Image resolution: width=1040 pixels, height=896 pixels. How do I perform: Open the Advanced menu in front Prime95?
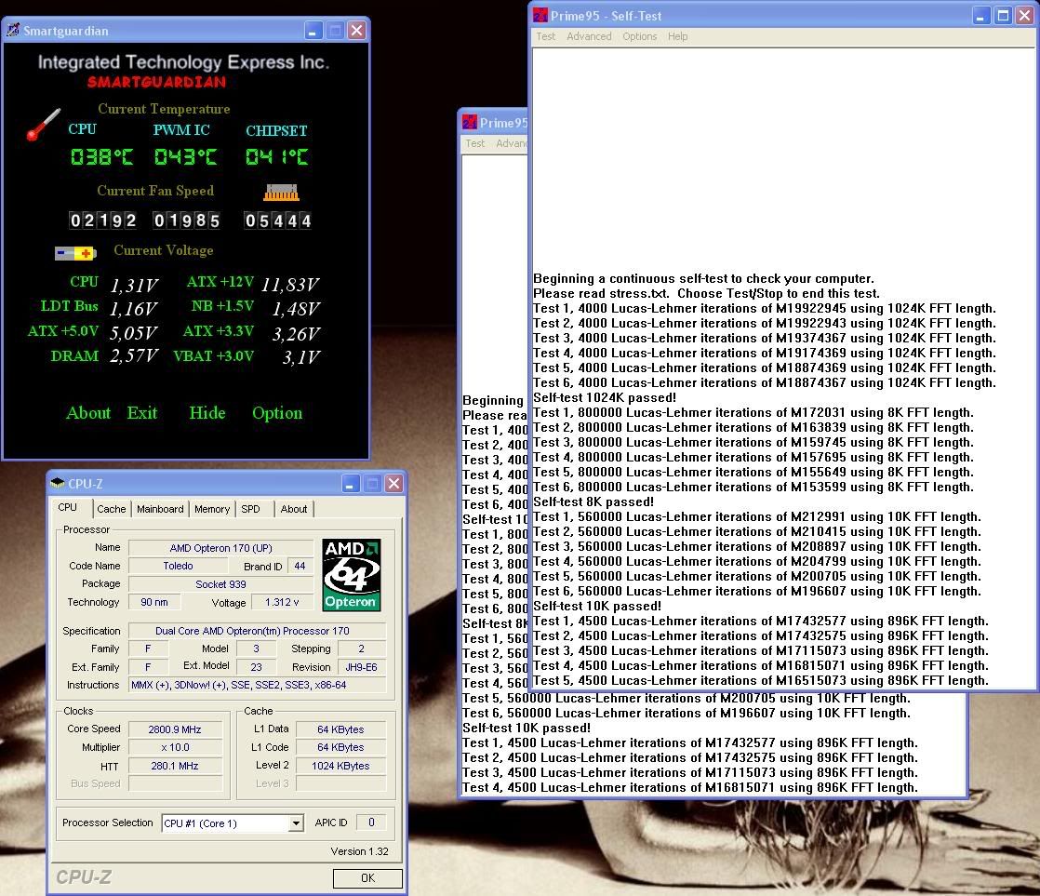(x=589, y=36)
